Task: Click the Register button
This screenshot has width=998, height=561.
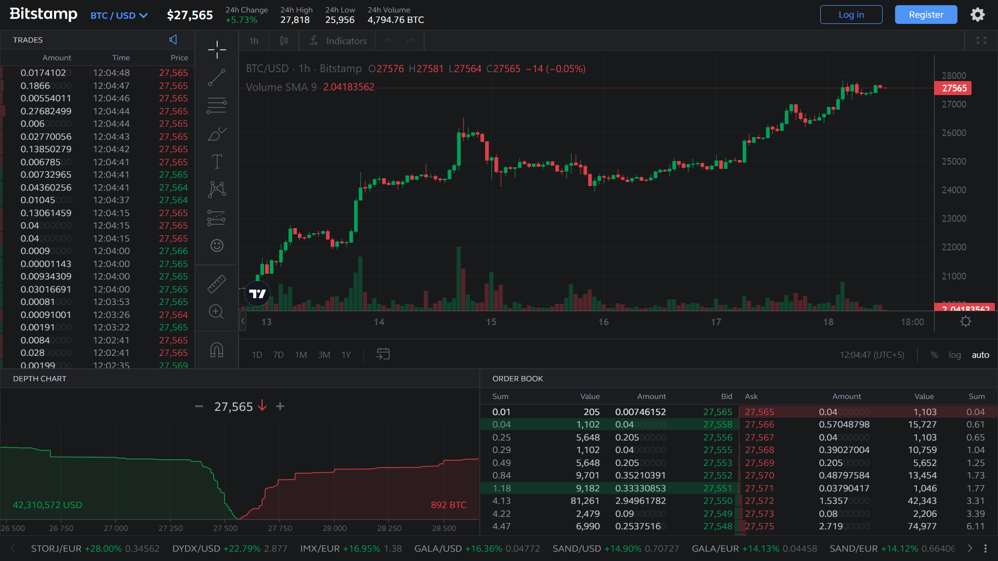Action: pyautogui.click(x=926, y=15)
